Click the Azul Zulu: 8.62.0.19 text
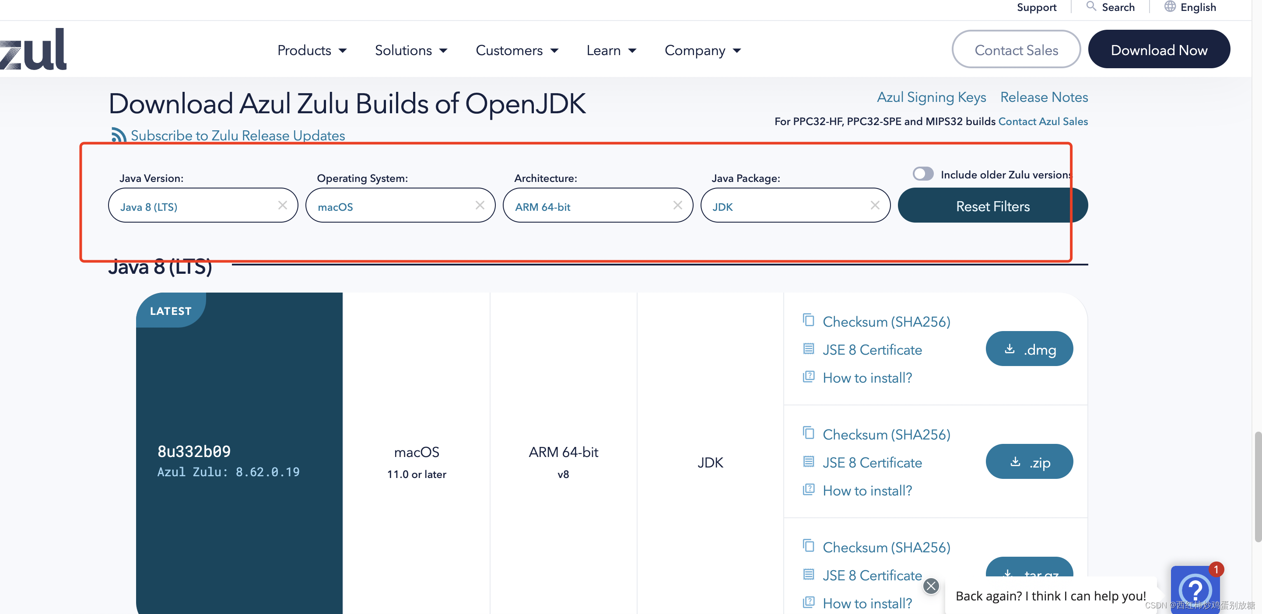 [228, 471]
